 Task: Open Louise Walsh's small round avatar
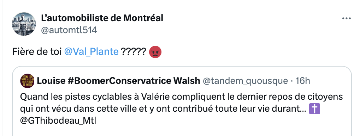coord(27,81)
